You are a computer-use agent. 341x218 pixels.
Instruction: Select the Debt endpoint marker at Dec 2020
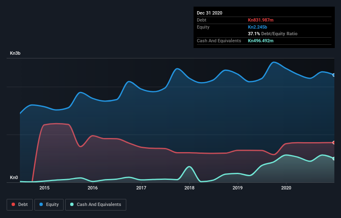pos(334,143)
